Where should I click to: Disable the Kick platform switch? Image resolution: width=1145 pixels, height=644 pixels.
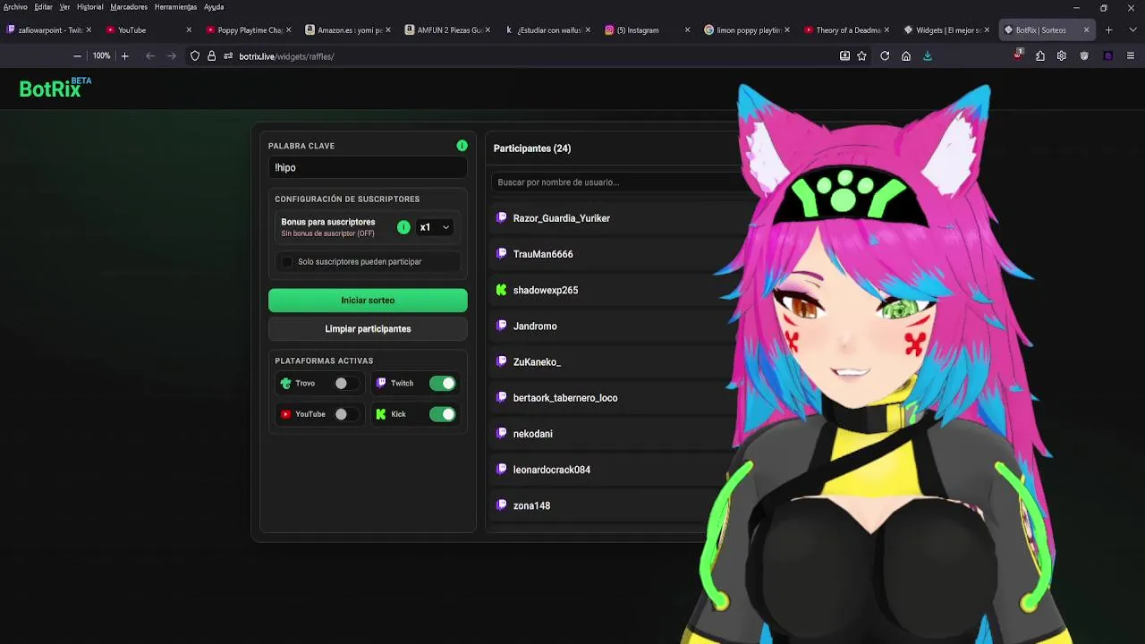coord(443,414)
